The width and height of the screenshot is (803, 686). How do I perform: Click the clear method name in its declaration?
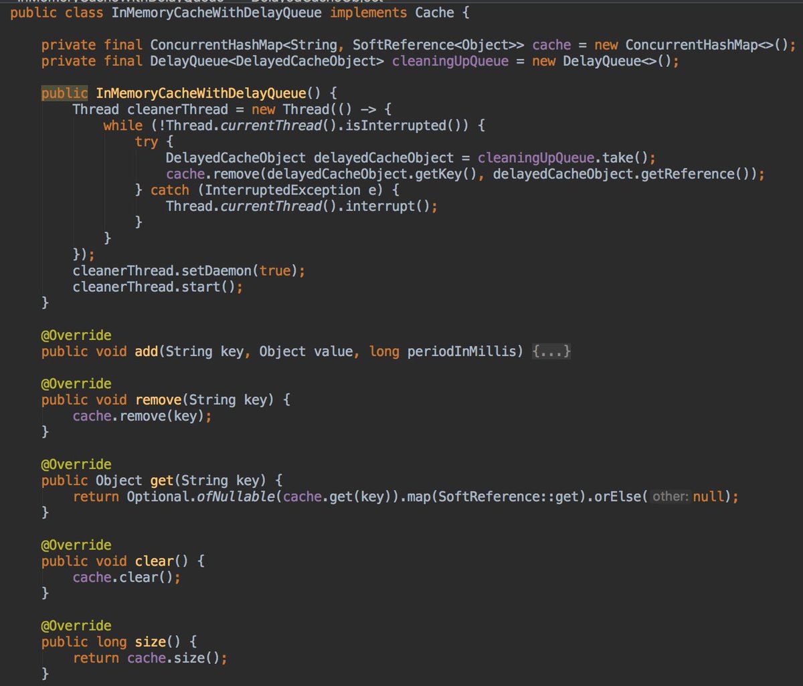(x=154, y=561)
